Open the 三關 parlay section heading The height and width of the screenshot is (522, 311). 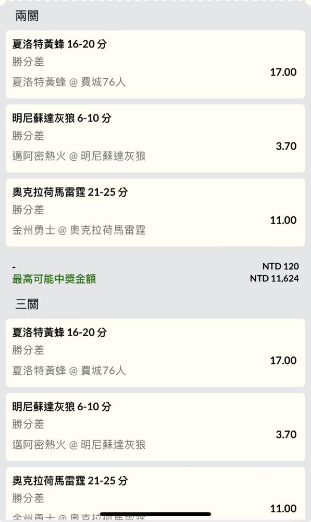pos(27,304)
